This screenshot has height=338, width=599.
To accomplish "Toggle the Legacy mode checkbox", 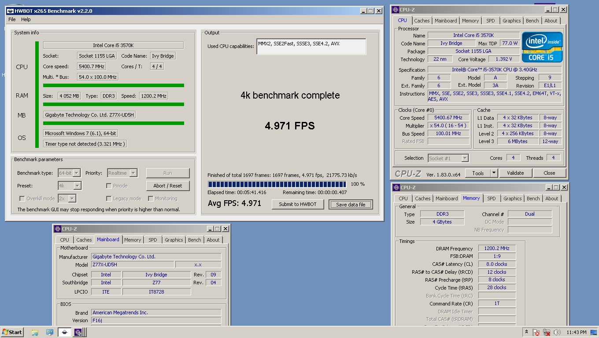I will click(109, 198).
